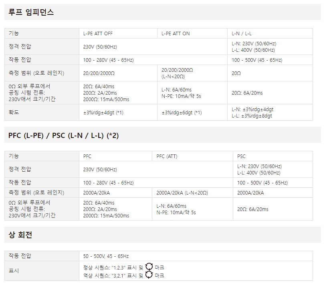Select the 루프 임피던스 section heading
The height and width of the screenshot is (286, 327).
point(31,12)
